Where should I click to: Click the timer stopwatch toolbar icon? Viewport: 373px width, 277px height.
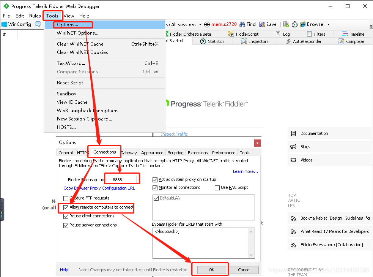tap(294, 24)
